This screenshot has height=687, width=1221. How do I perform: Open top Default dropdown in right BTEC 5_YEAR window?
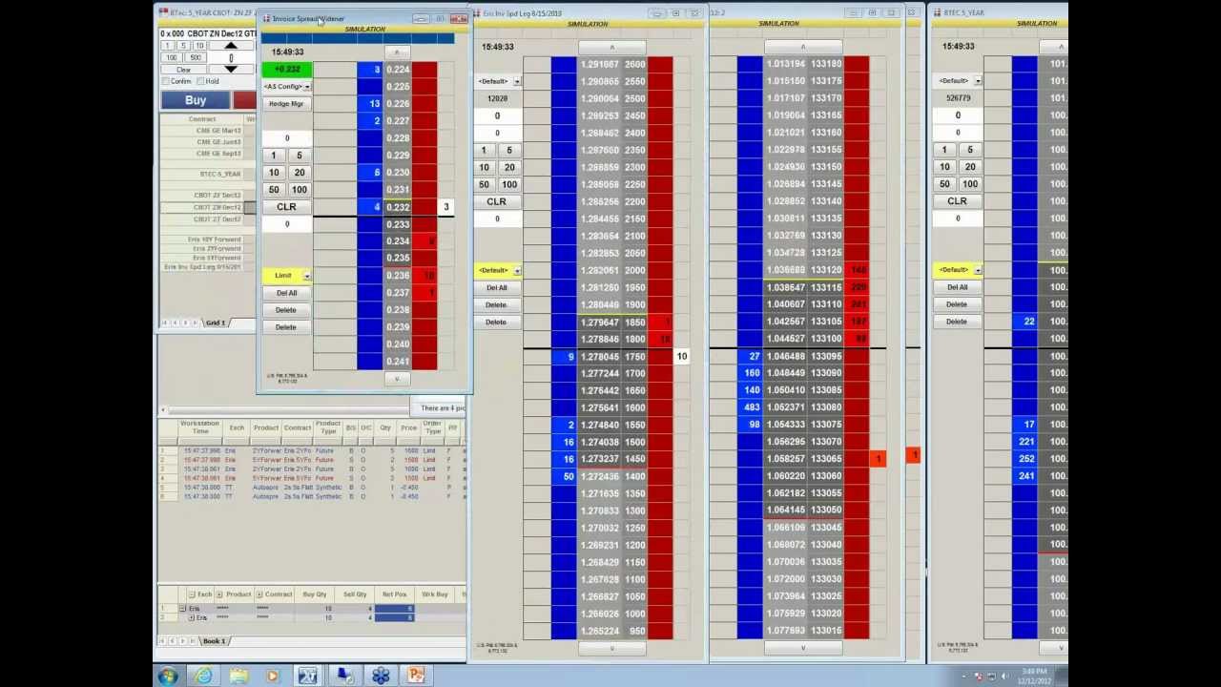tap(978, 81)
